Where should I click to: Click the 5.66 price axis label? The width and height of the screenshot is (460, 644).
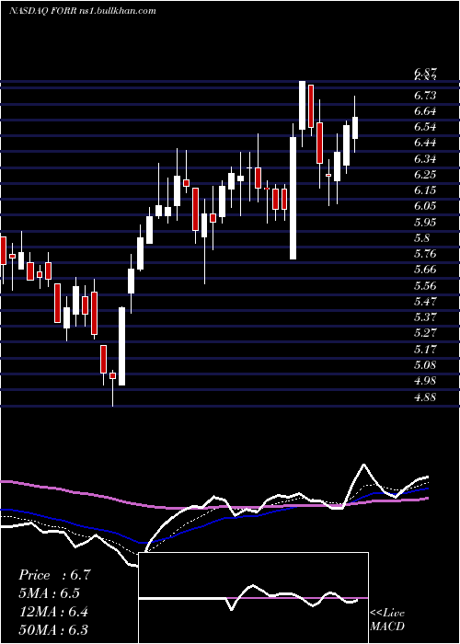[425, 270]
